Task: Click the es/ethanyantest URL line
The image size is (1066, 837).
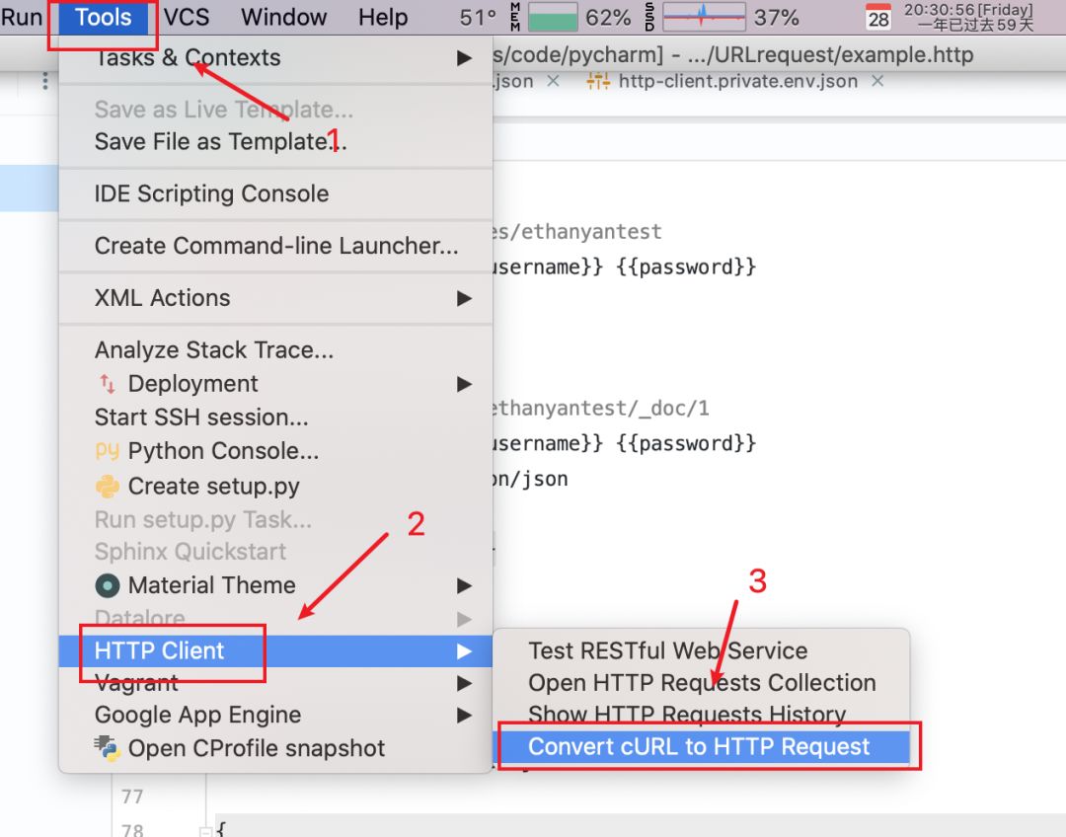Action: (x=577, y=232)
